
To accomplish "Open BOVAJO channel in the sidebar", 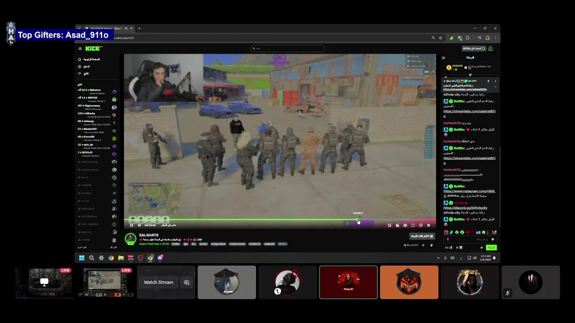I will point(97,154).
